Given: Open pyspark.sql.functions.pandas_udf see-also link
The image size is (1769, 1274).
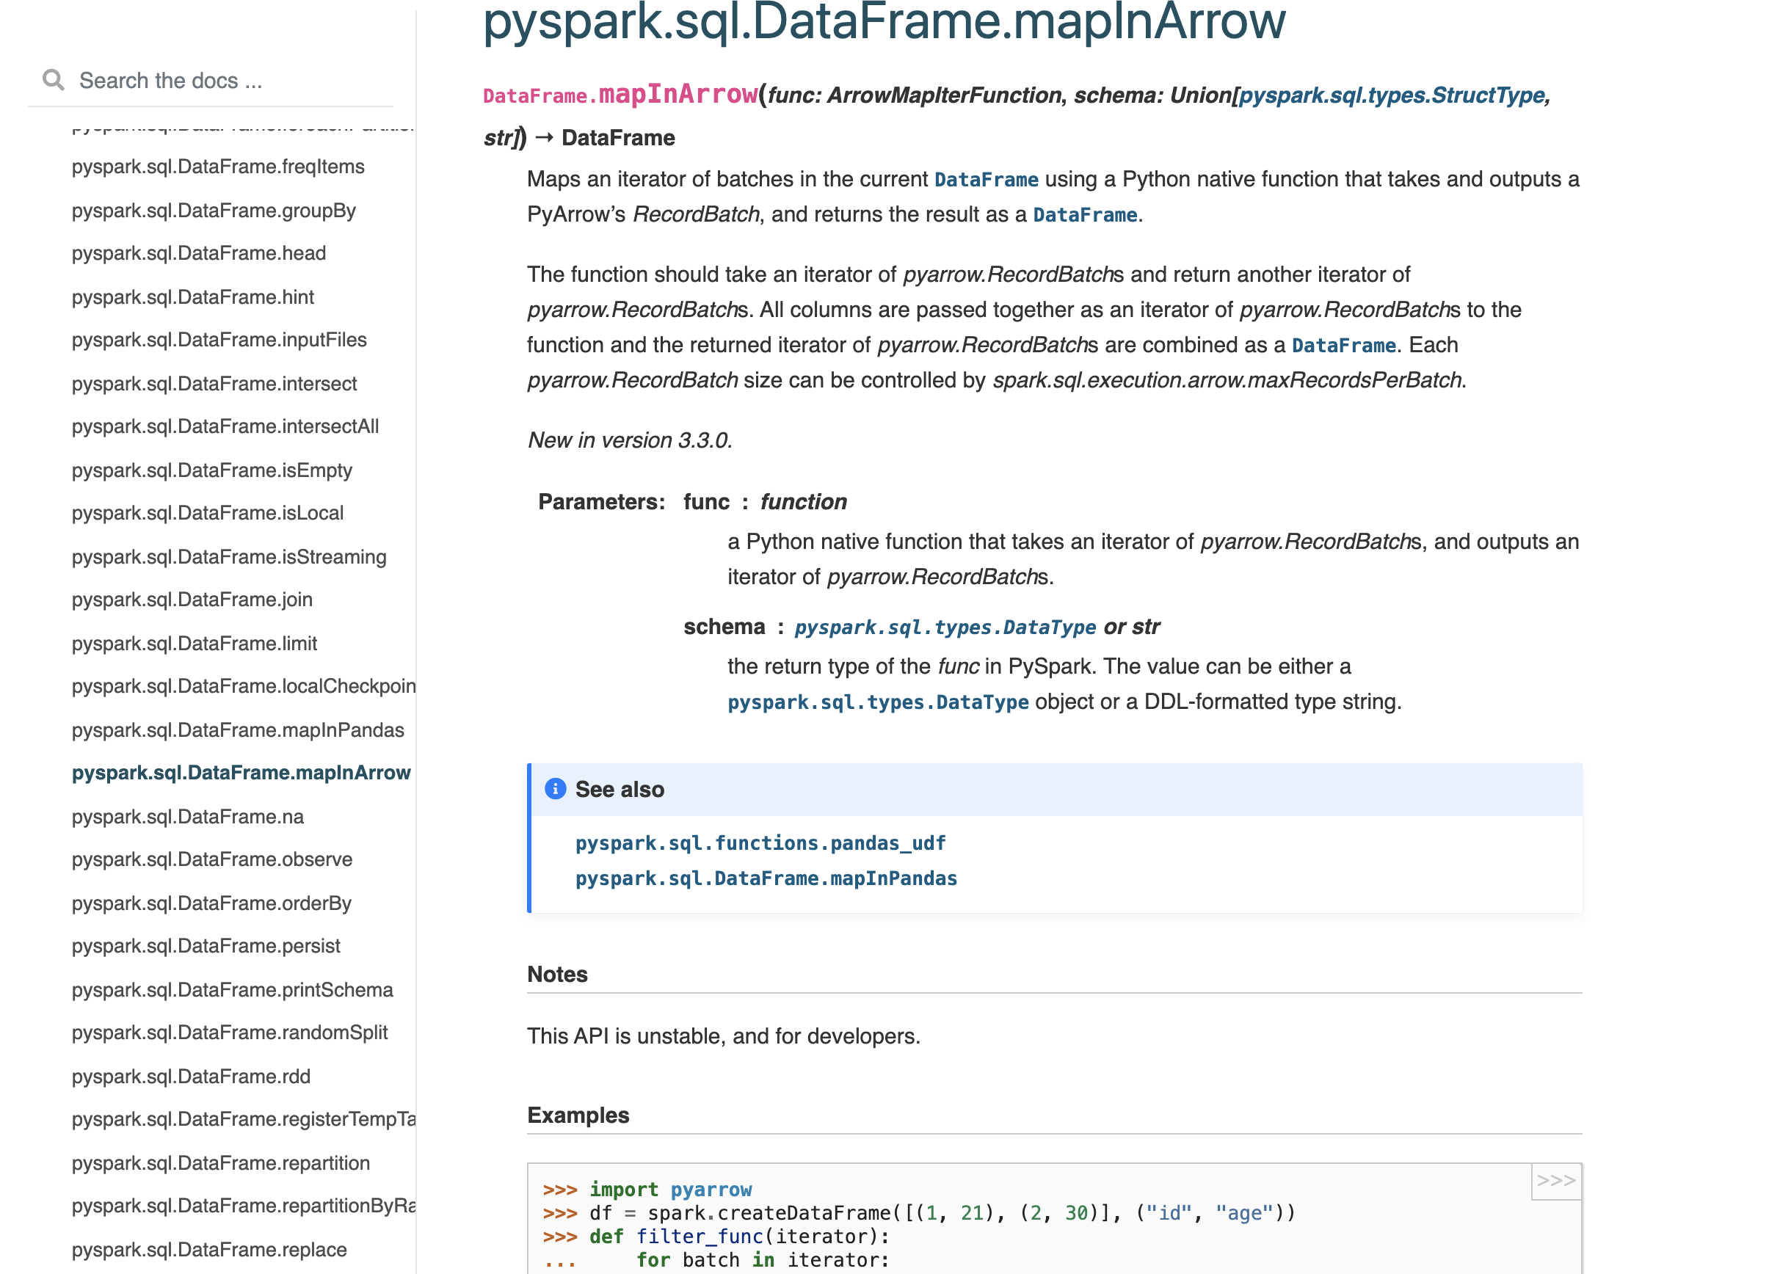Looking at the screenshot, I should pos(760,842).
